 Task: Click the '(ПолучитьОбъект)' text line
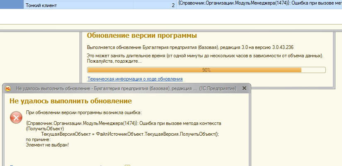coord(45,129)
